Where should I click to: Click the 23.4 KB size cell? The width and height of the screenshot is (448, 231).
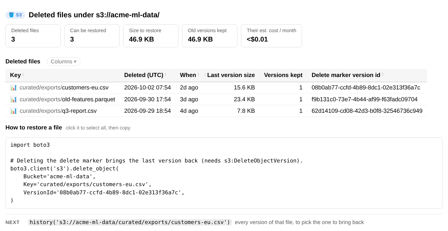[244, 99]
